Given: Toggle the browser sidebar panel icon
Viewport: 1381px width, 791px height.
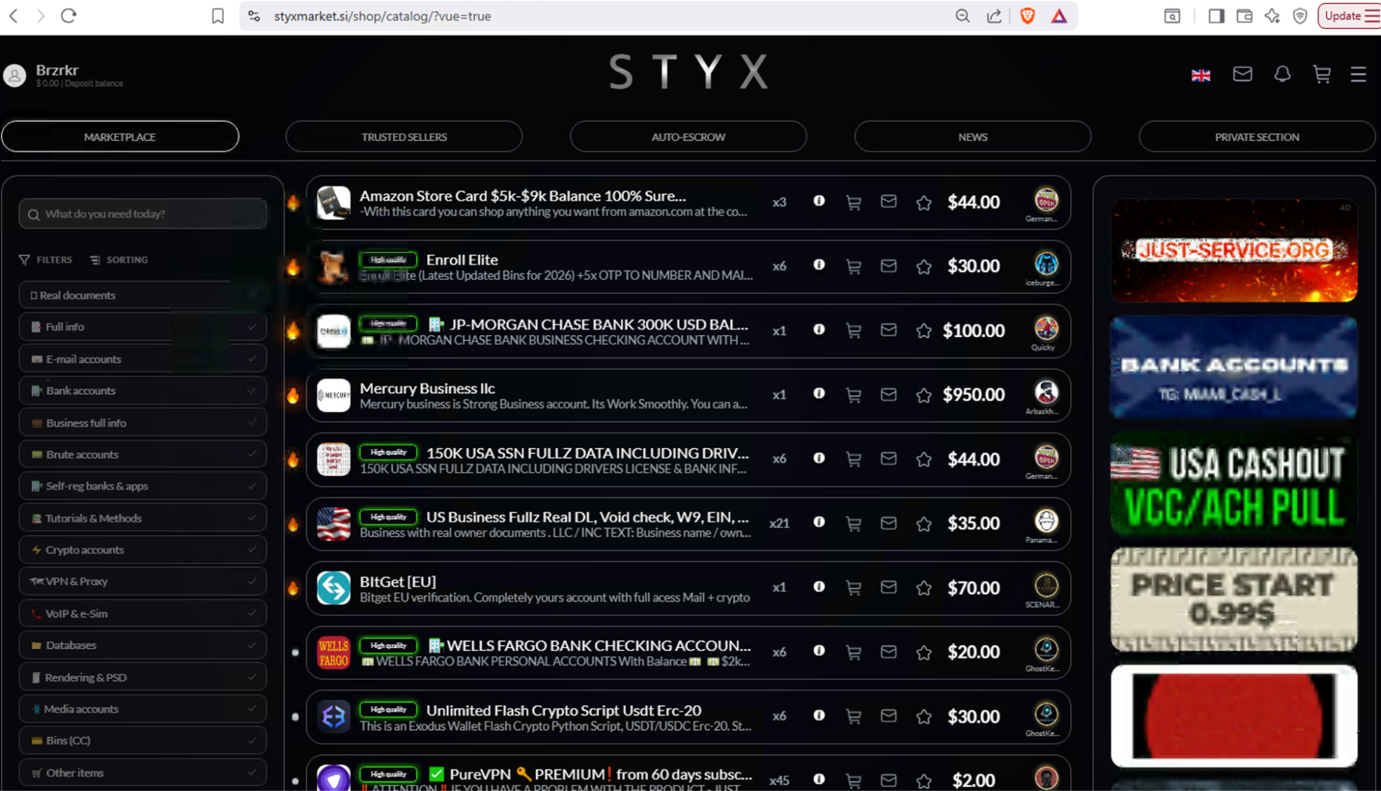Looking at the screenshot, I should pos(1217,16).
